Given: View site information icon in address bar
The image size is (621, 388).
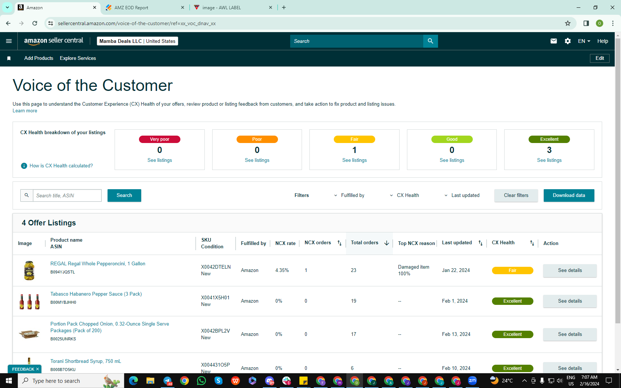Looking at the screenshot, I should (51, 23).
